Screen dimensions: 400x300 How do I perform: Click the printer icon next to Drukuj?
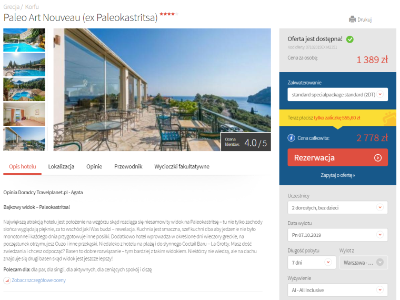coord(352,19)
